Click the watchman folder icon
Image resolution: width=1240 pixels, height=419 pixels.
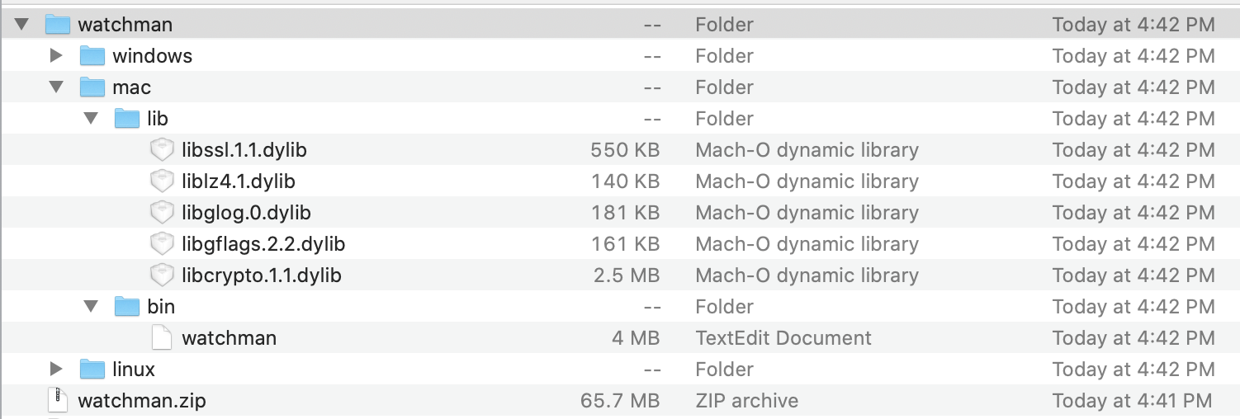(58, 25)
